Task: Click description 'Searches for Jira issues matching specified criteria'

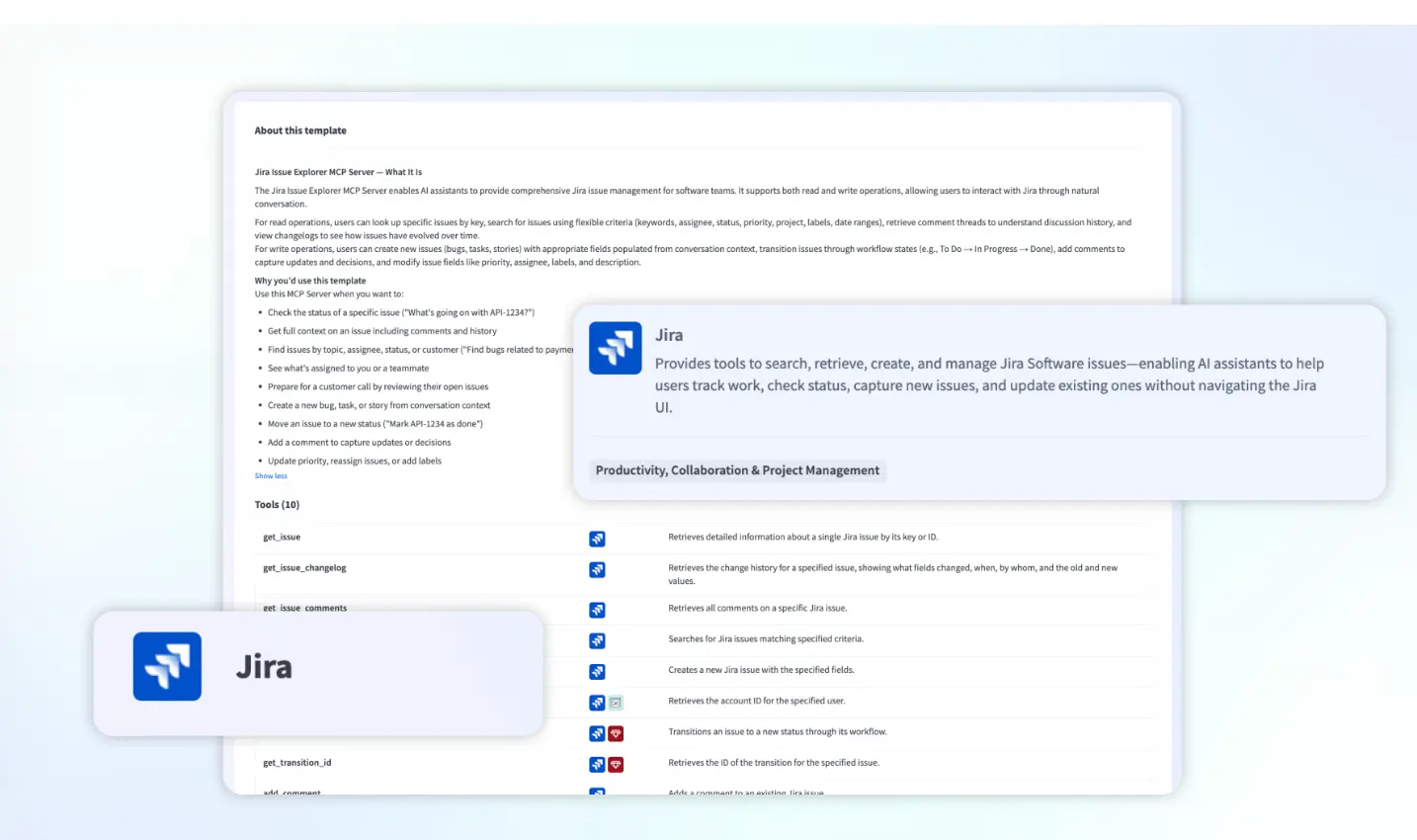Action: [766, 639]
